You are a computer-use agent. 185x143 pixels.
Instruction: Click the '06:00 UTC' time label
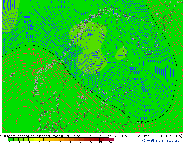point(153,136)
